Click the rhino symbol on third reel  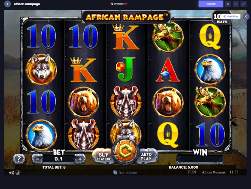tap(125, 102)
